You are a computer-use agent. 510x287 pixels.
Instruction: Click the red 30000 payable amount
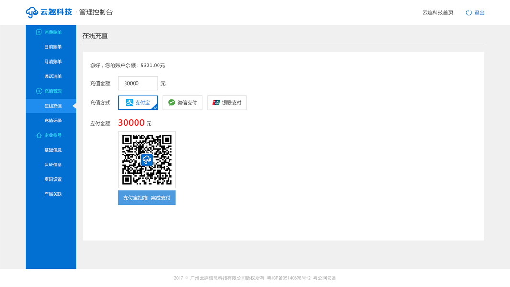coord(131,122)
